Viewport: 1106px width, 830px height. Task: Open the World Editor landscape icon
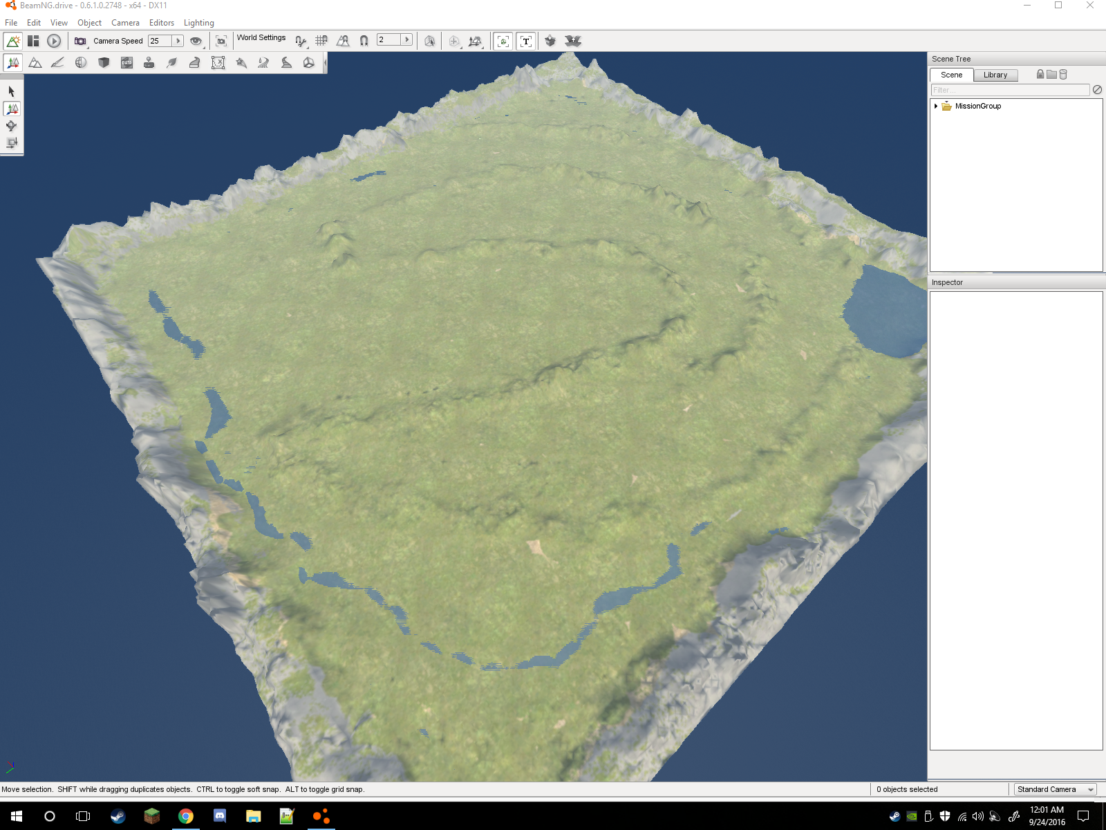click(12, 41)
